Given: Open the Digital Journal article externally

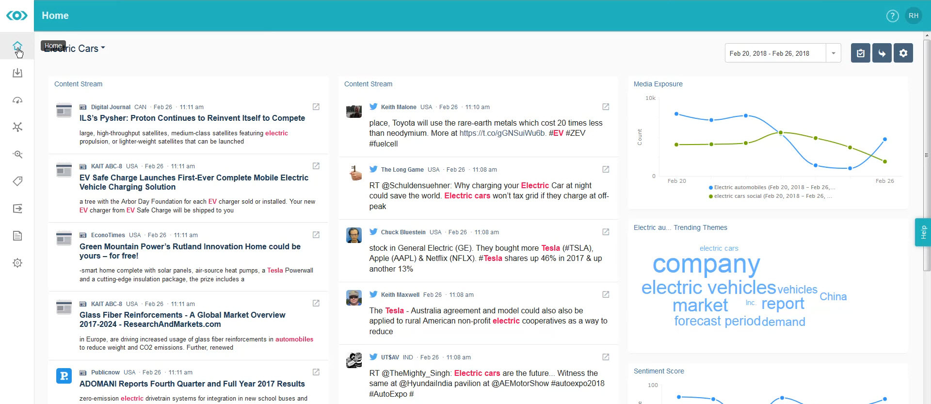Looking at the screenshot, I should point(316,107).
